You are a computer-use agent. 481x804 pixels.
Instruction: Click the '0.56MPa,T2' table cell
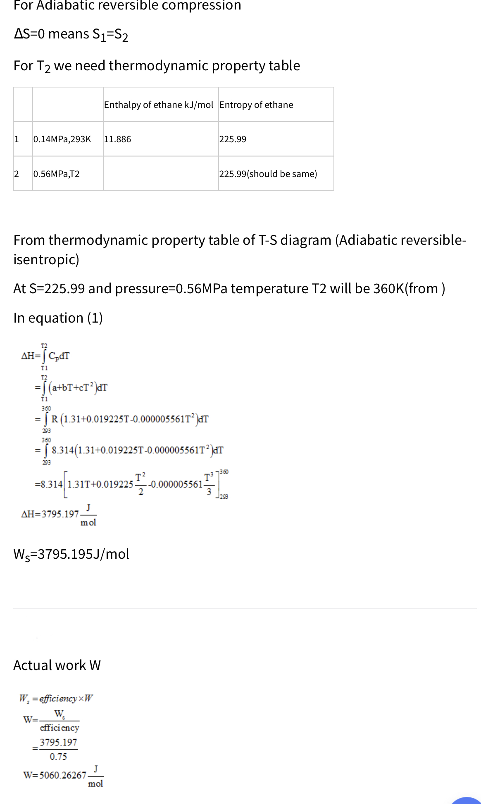57,174
